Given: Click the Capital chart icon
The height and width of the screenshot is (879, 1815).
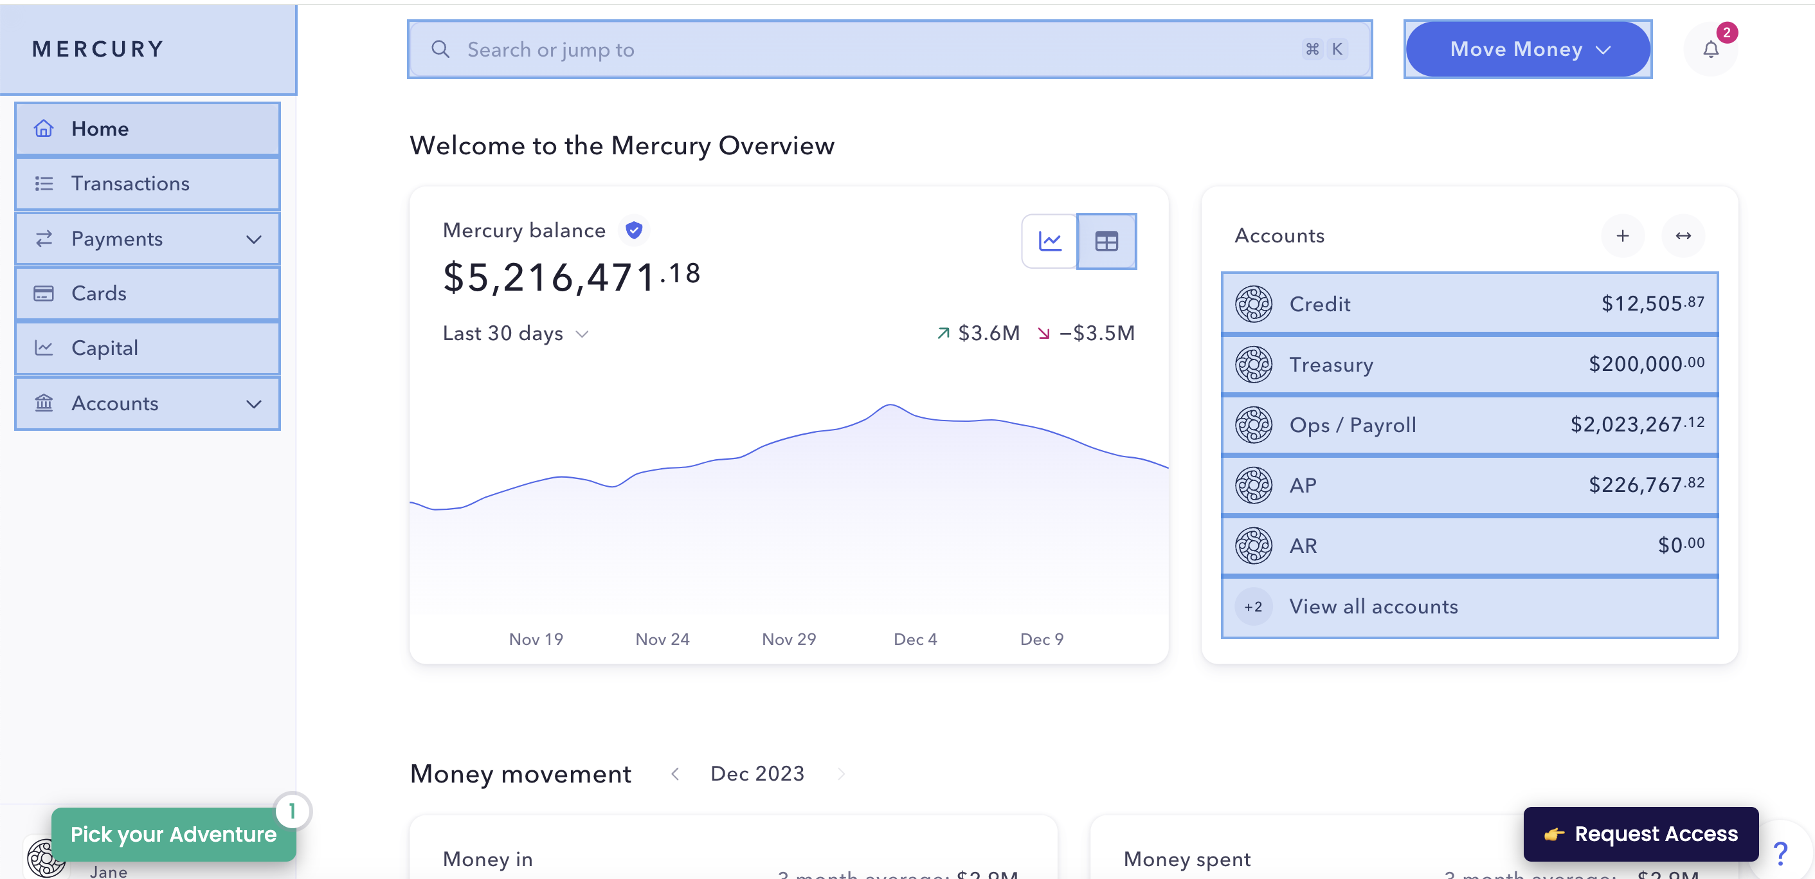Looking at the screenshot, I should pyautogui.click(x=44, y=347).
